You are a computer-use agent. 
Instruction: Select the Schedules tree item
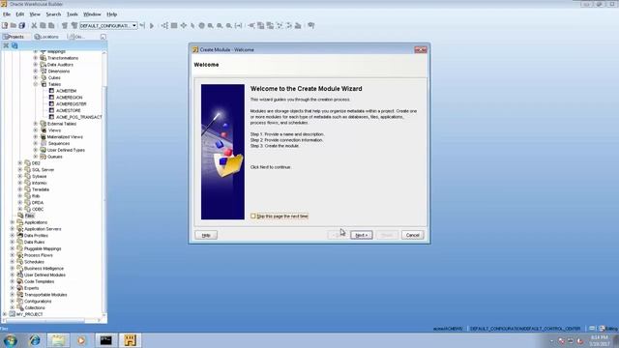[x=34, y=262]
